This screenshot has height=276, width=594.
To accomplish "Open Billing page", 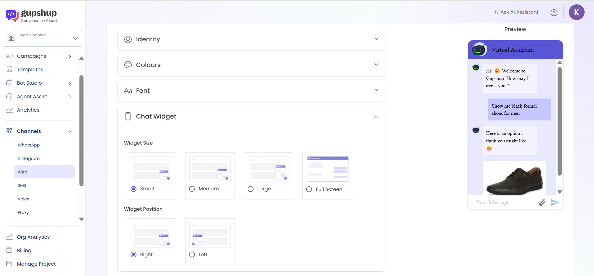I will 24,250.
